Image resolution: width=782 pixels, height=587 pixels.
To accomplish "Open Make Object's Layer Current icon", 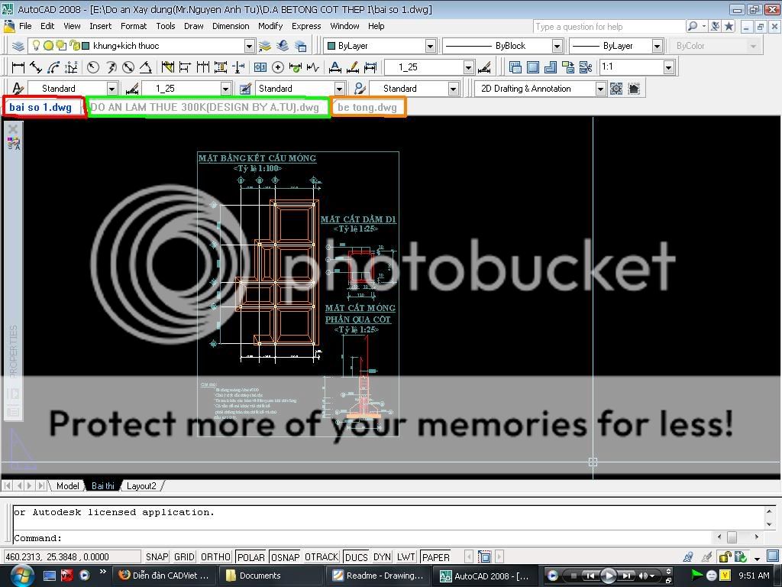I will (x=265, y=46).
